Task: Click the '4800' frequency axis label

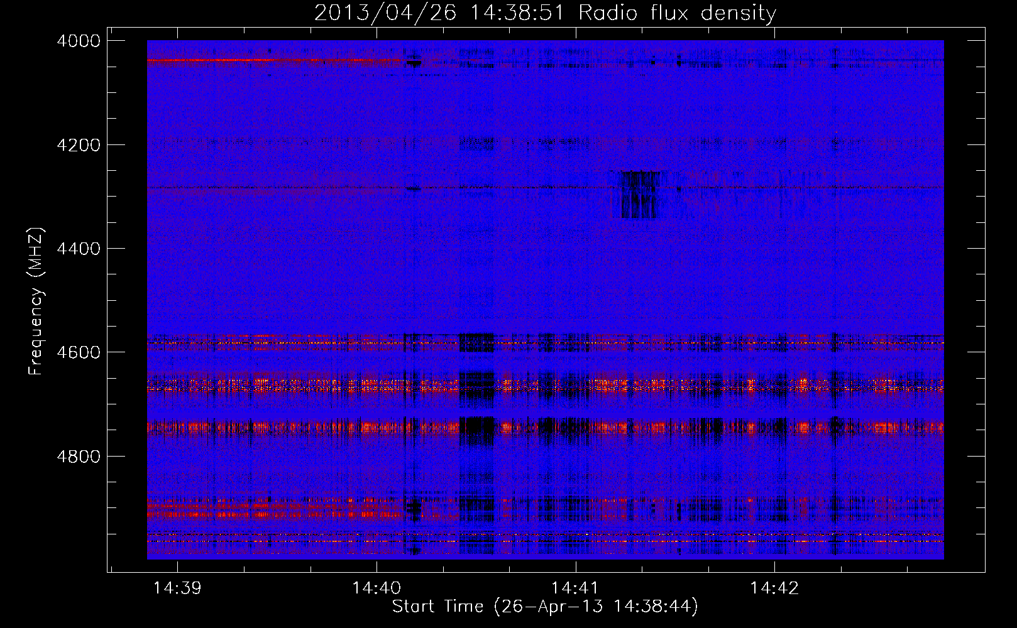Action: pos(78,456)
